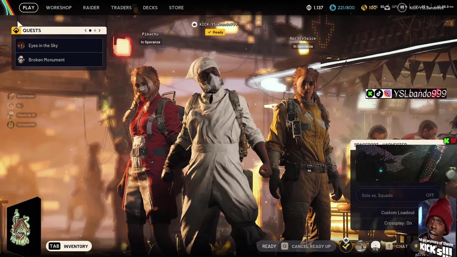Click the second squad member portrait icon
The width and height of the screenshot is (457, 257).
(x=361, y=246)
